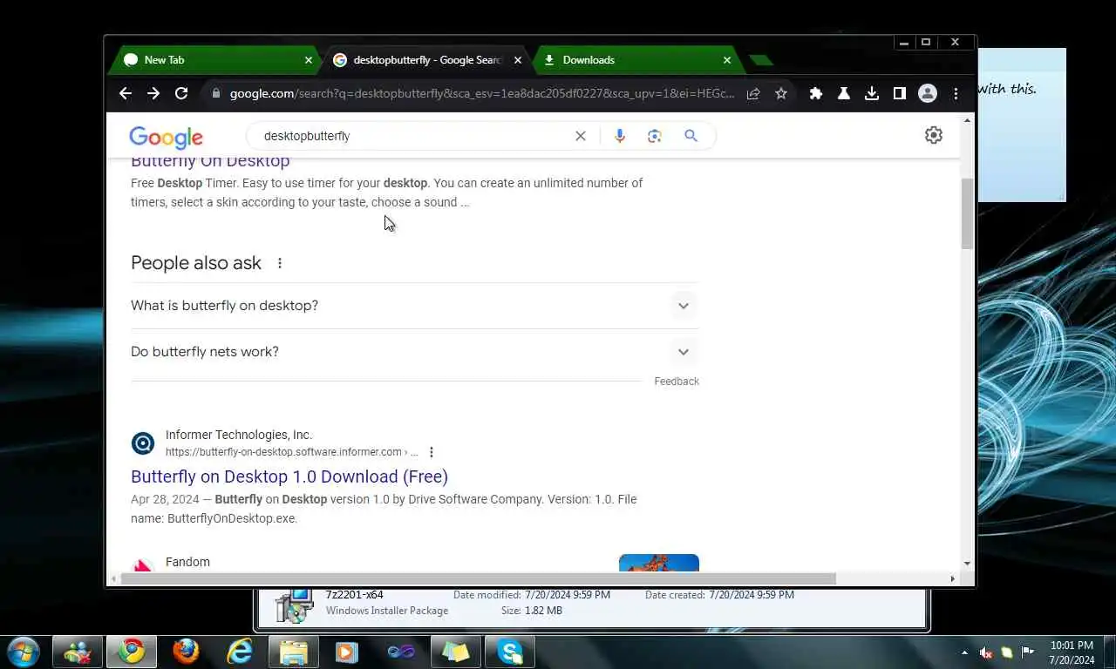Open the Windows Start menu
The image size is (1116, 669).
tap(23, 652)
